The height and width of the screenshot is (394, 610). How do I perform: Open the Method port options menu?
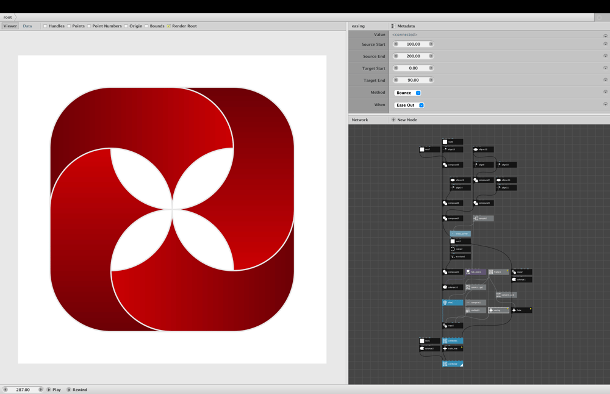[605, 92]
